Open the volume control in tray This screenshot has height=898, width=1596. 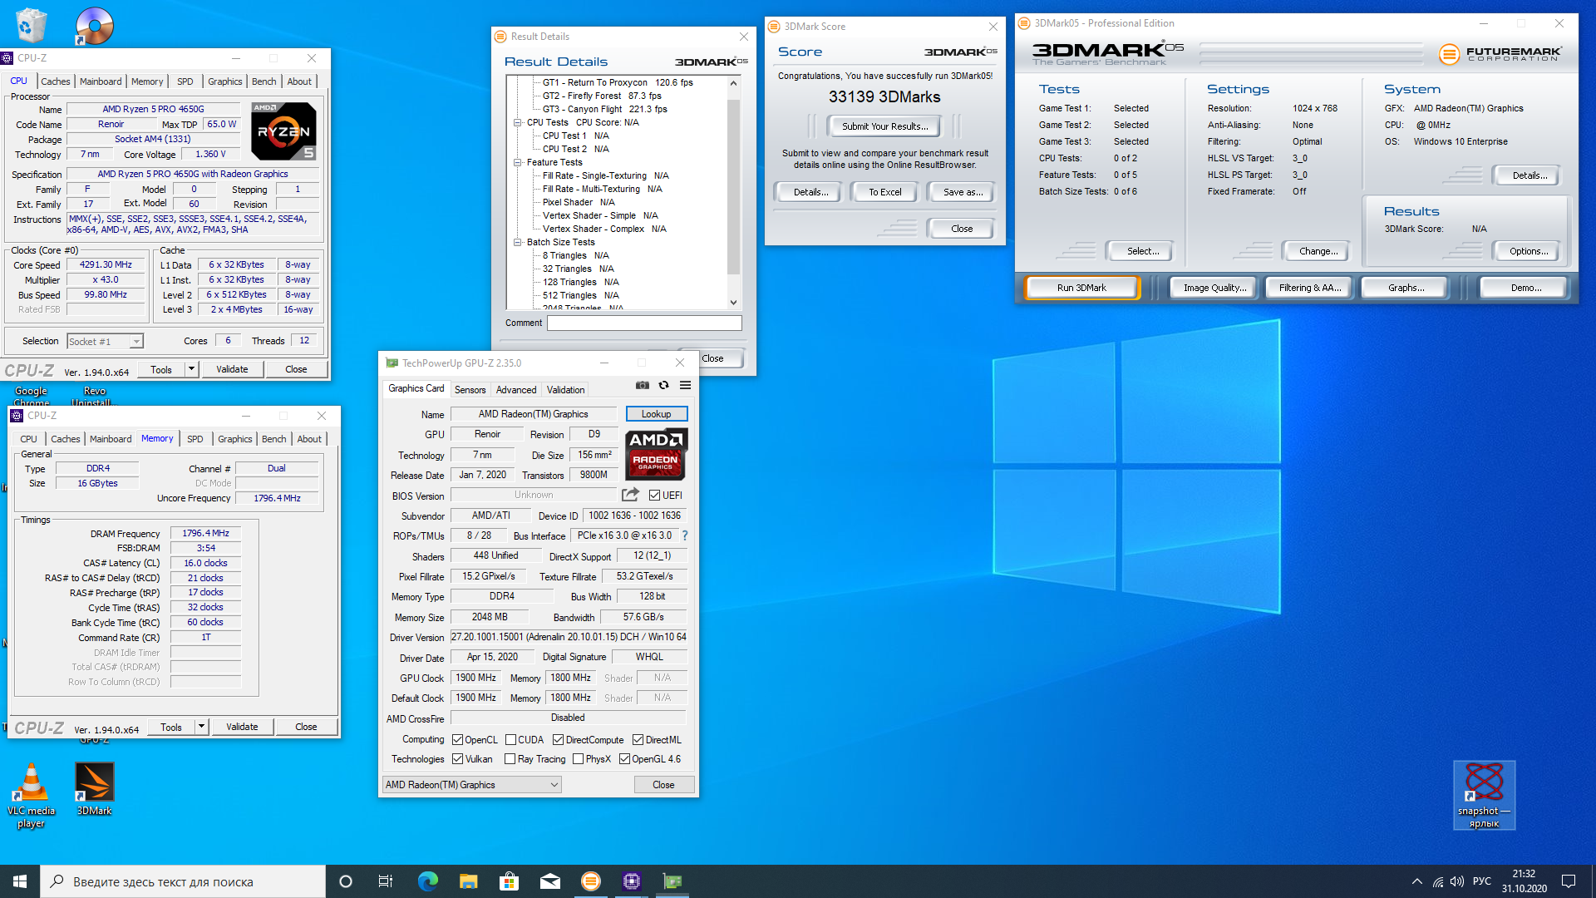tap(1456, 881)
